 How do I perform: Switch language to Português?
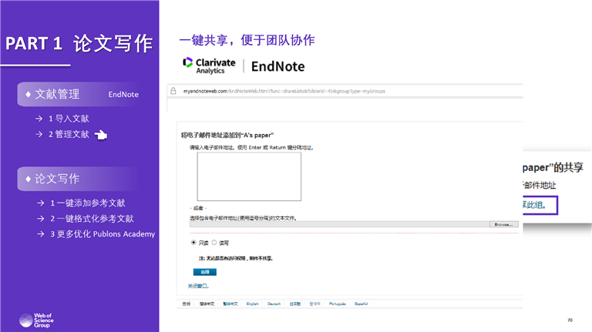(x=338, y=303)
